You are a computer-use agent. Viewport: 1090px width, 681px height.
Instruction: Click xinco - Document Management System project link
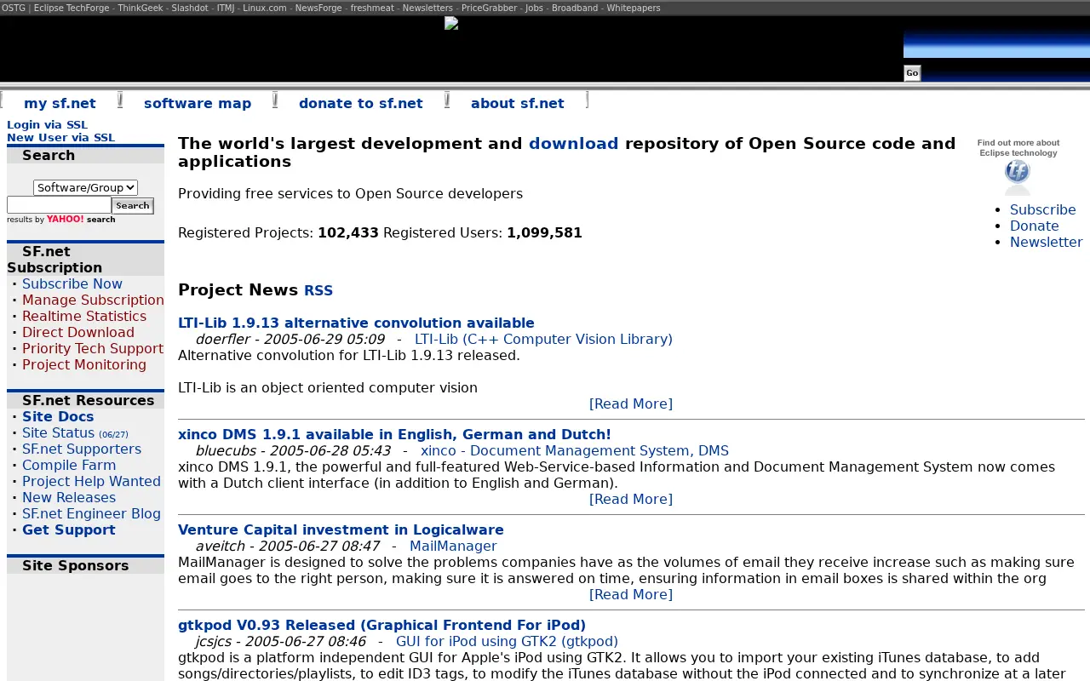click(575, 450)
